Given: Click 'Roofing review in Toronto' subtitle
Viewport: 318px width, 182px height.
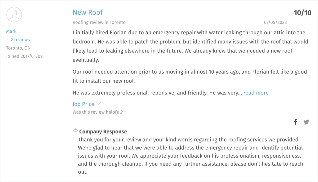Looking at the screenshot, I should (x=99, y=22).
